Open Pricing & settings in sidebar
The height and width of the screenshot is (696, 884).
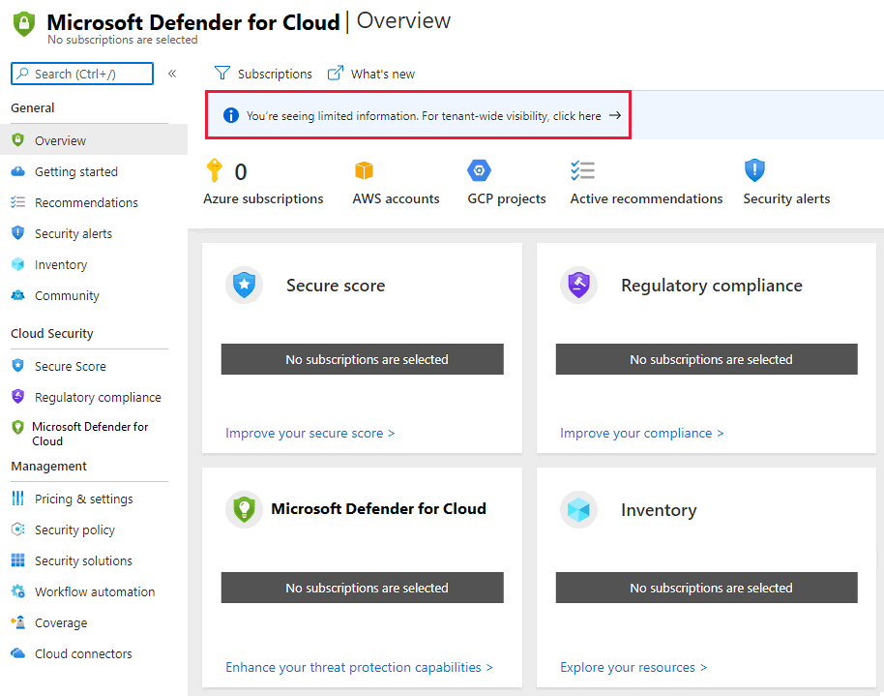coord(83,499)
